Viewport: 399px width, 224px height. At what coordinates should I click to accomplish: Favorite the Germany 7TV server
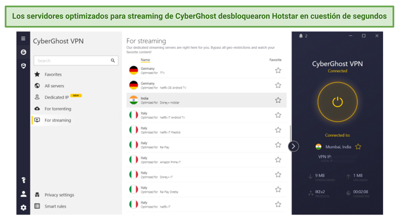coord(278,70)
